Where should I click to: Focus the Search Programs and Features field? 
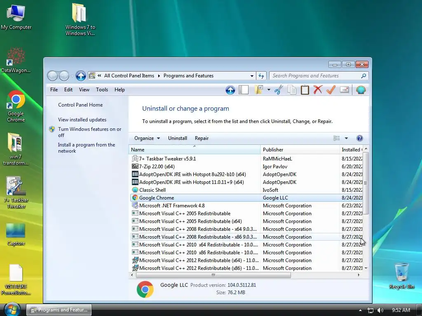point(319,76)
